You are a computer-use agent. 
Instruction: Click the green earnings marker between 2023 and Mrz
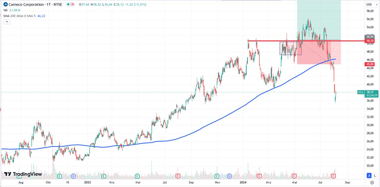point(104,176)
